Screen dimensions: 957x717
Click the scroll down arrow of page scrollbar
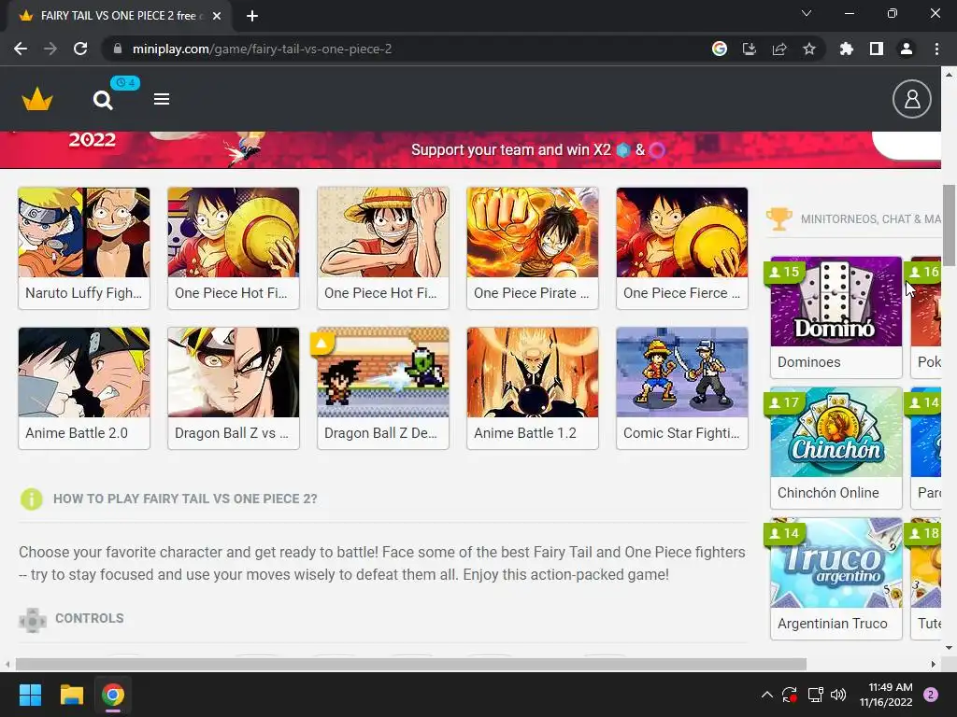coord(950,648)
